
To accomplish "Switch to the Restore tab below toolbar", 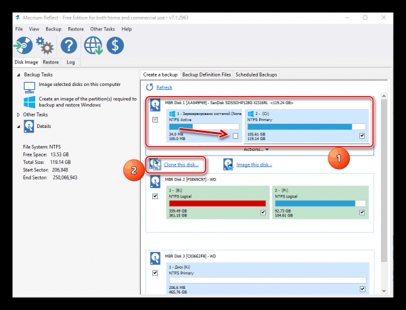I will point(51,62).
